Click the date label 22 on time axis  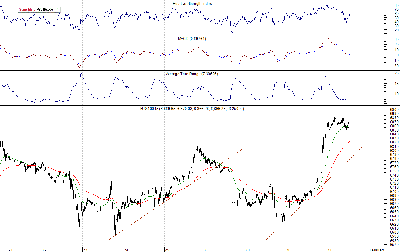tap(44, 250)
